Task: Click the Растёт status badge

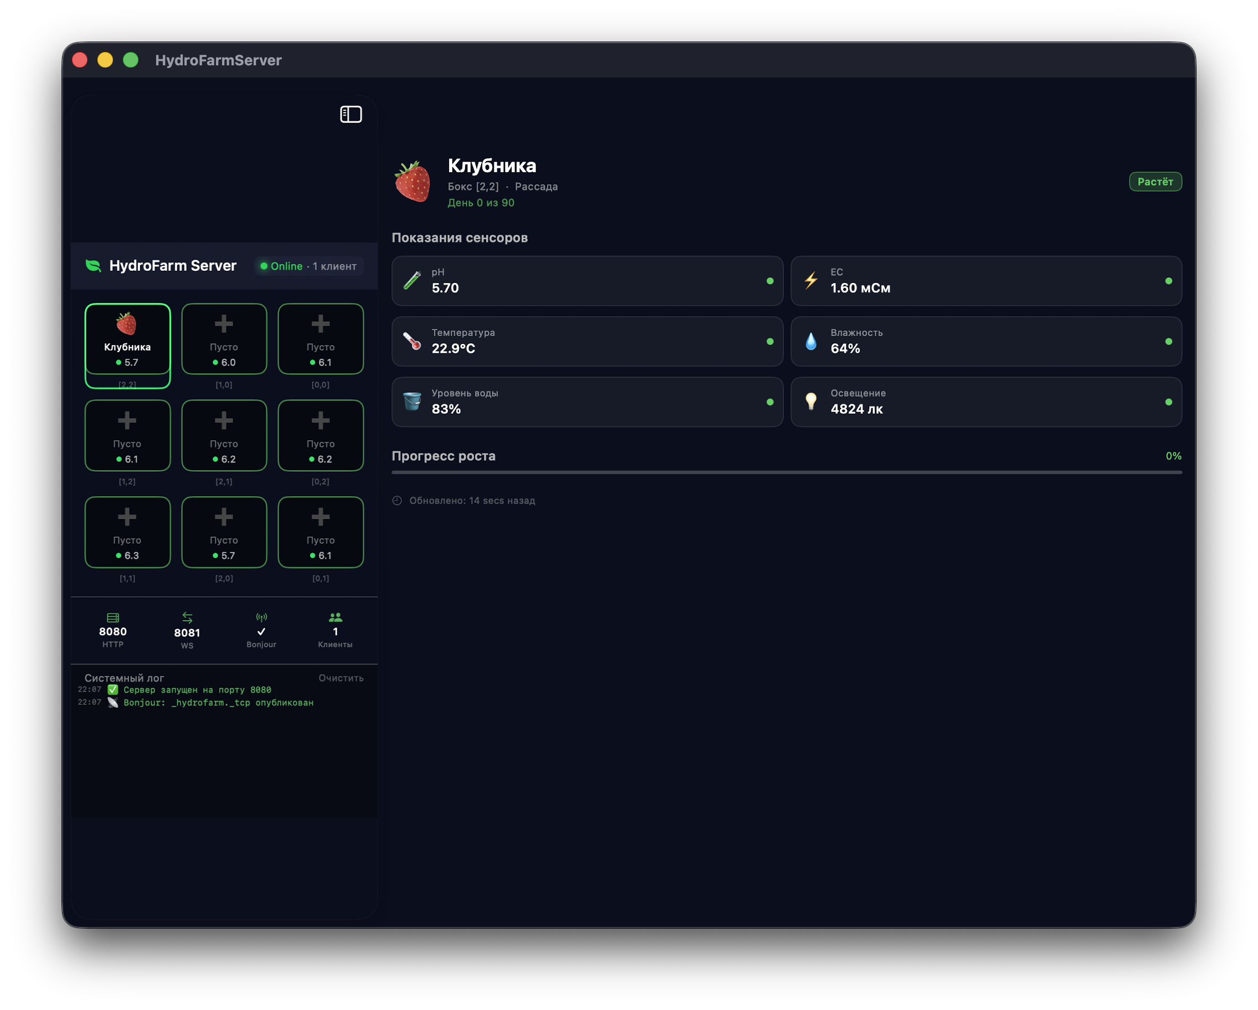Action: coord(1154,182)
